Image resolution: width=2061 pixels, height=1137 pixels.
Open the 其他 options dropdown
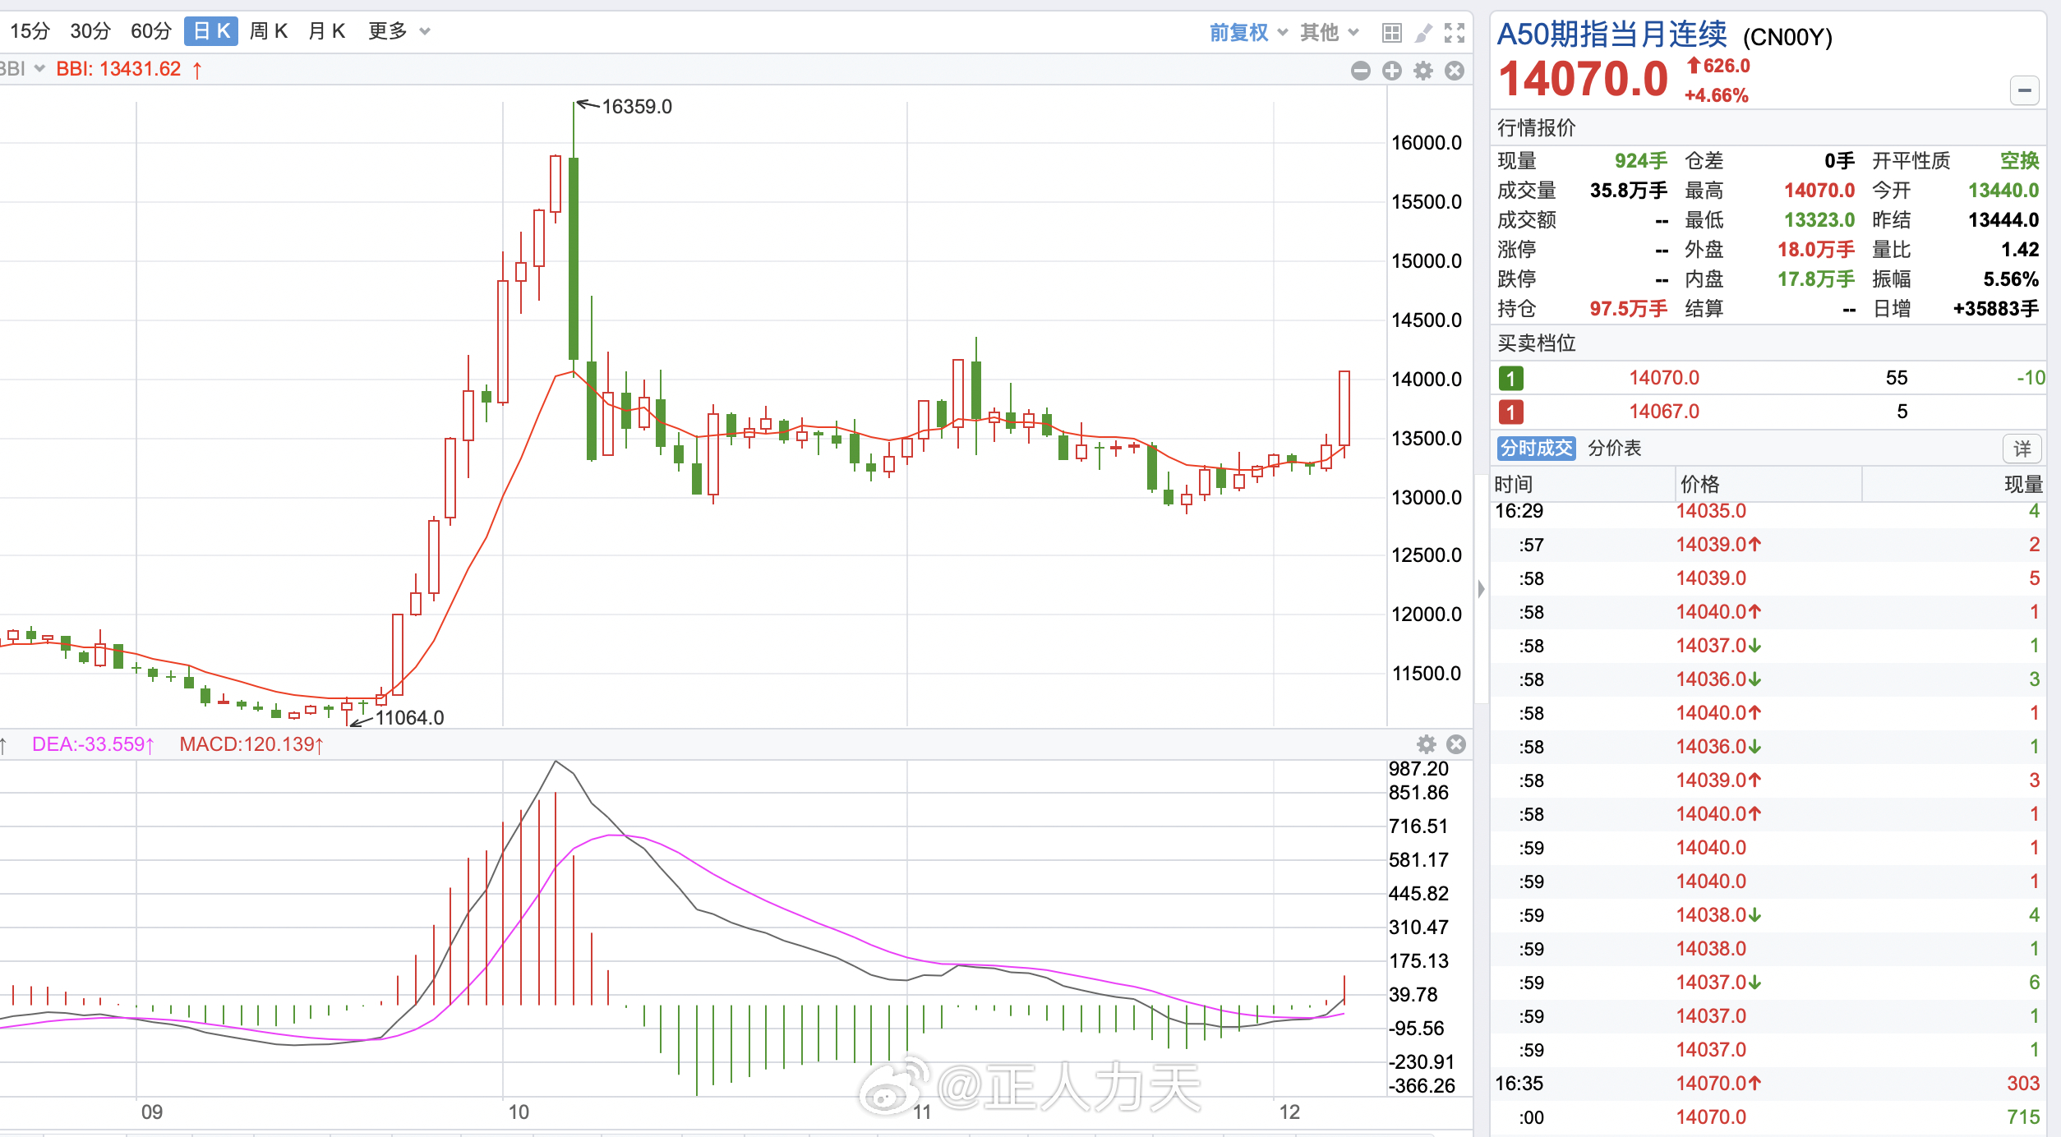coord(1329,32)
